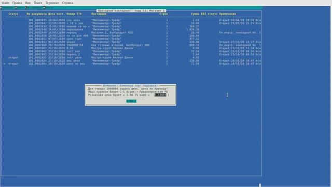Select the row with TTN 'переоценка'
This screenshot has height=187, width=332.
tap(133, 30)
